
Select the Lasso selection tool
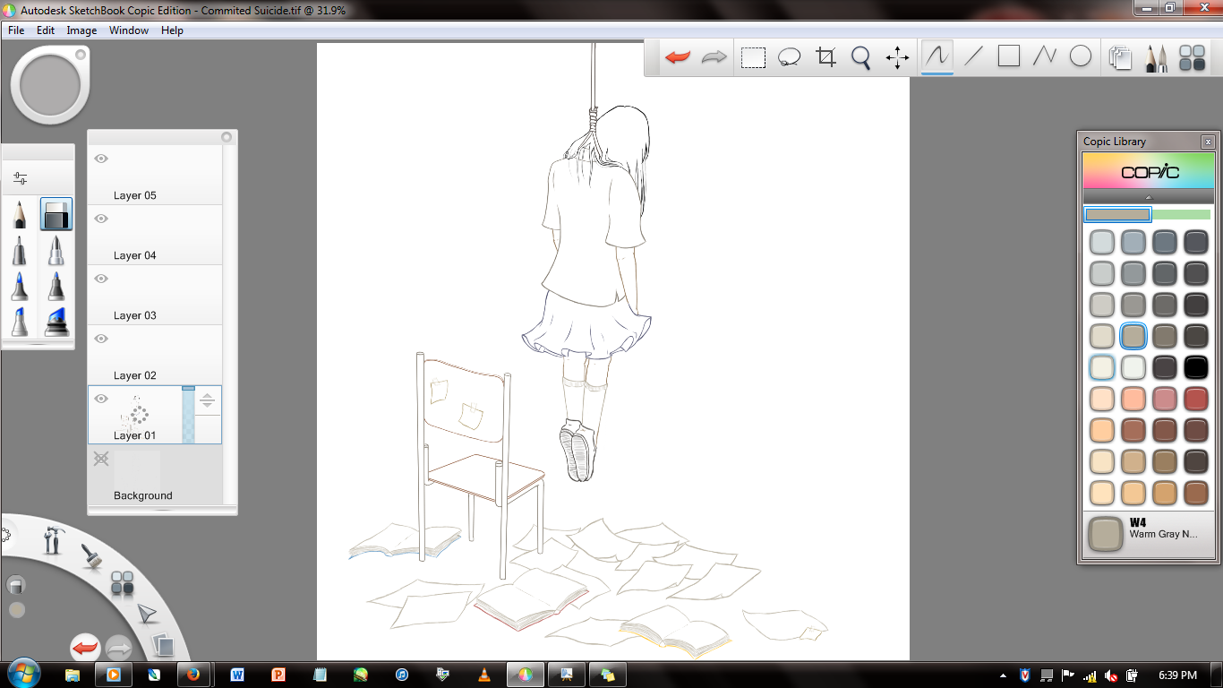coord(789,57)
